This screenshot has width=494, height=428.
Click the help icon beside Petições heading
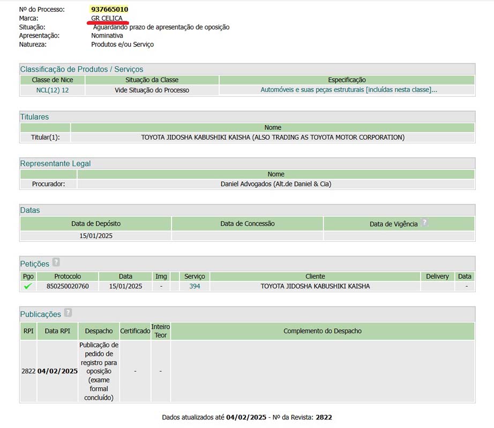pos(56,263)
